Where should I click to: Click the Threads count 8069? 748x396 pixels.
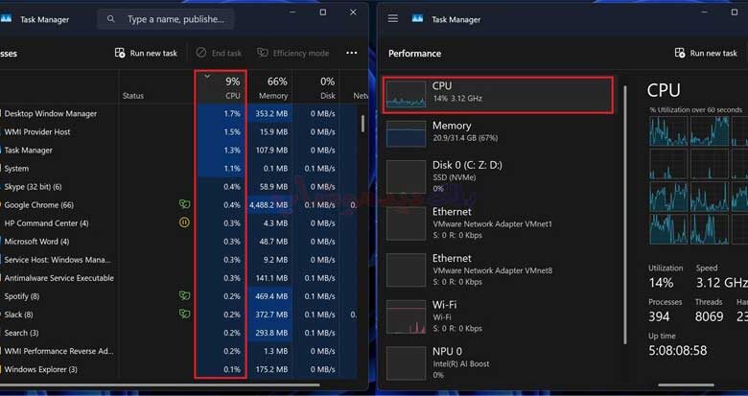[709, 316]
